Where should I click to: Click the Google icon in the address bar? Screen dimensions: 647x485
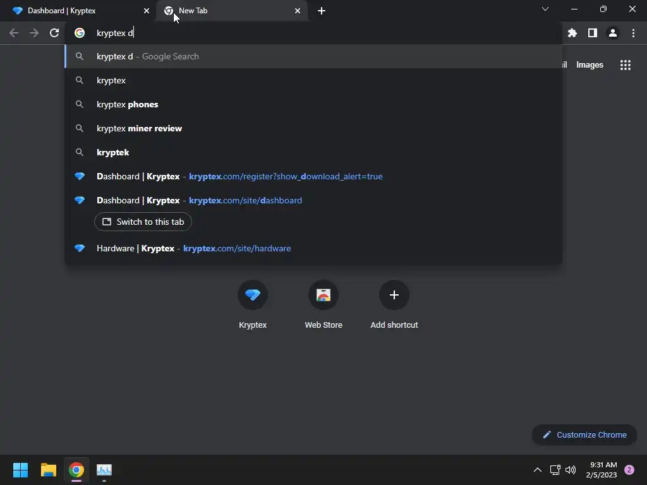(80, 33)
